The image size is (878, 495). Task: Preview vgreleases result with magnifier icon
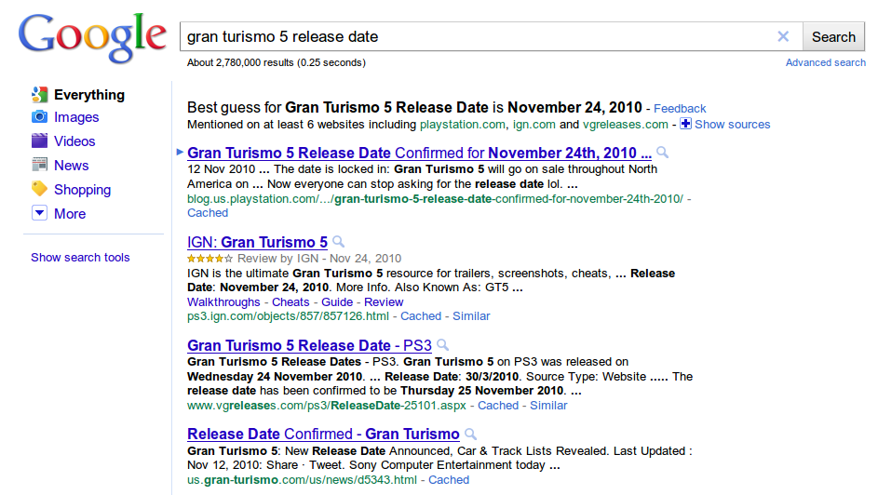(442, 344)
